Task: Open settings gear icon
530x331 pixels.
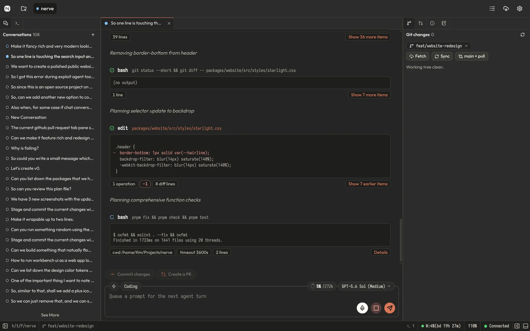Action: pos(520,8)
